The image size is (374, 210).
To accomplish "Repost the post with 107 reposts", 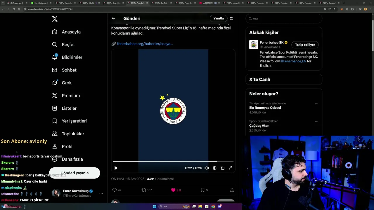I will 147,190.
